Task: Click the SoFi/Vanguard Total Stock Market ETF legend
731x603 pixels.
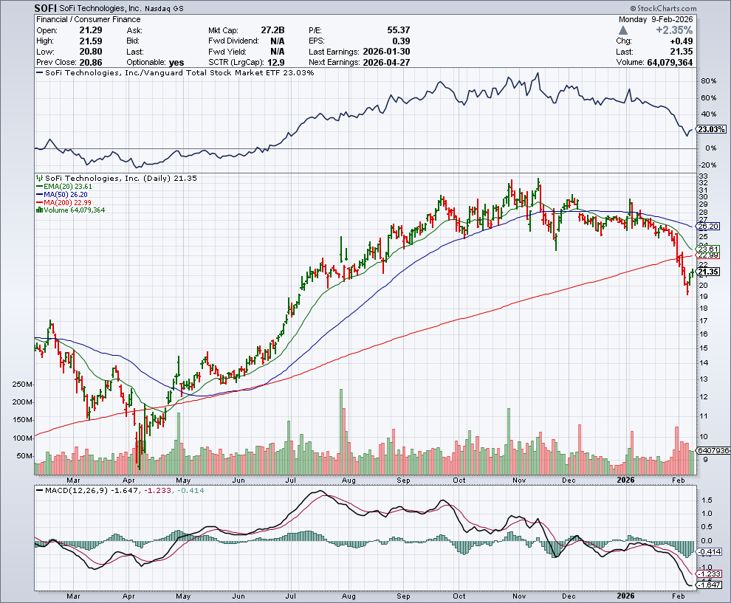Action: pos(175,72)
